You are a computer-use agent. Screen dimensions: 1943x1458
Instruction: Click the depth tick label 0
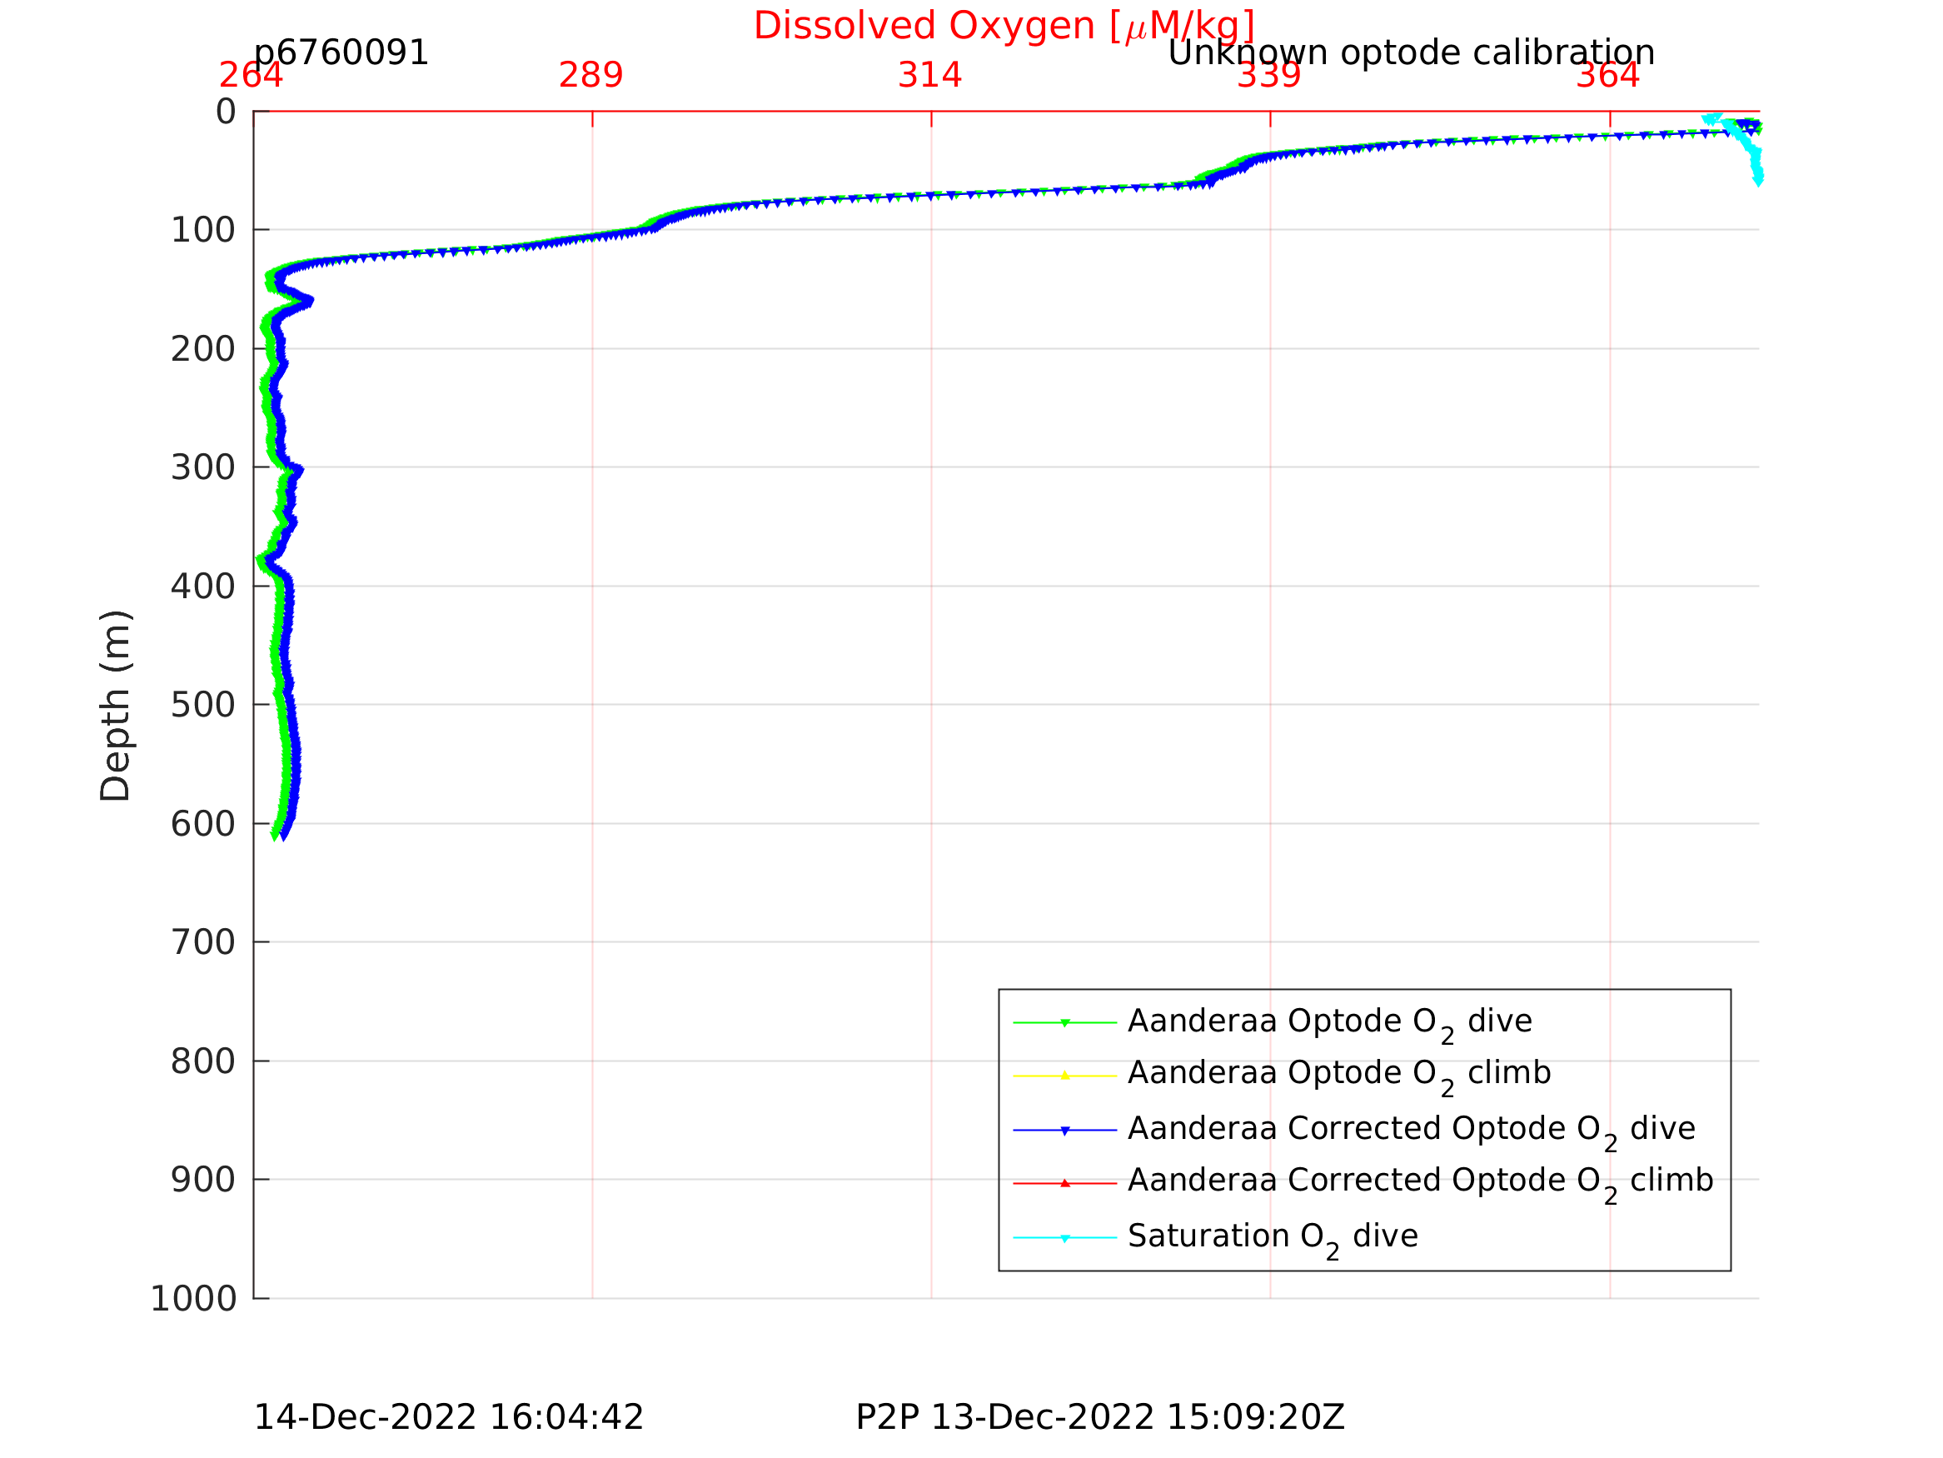(x=226, y=112)
